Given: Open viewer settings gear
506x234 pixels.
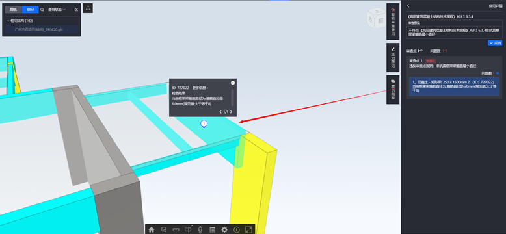Looking at the screenshot, I should (x=224, y=229).
